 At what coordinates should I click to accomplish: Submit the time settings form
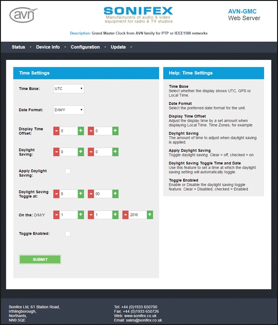click(40, 259)
